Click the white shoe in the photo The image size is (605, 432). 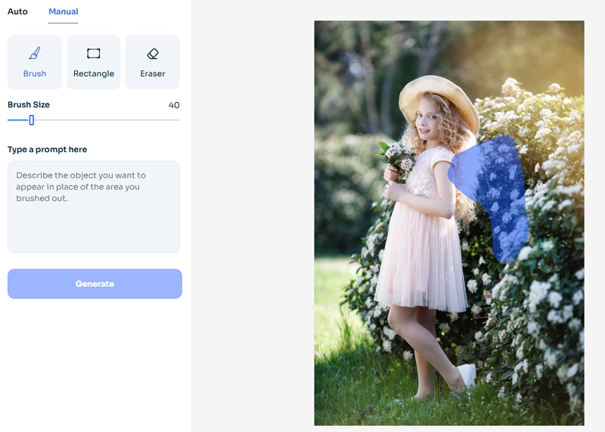click(467, 374)
